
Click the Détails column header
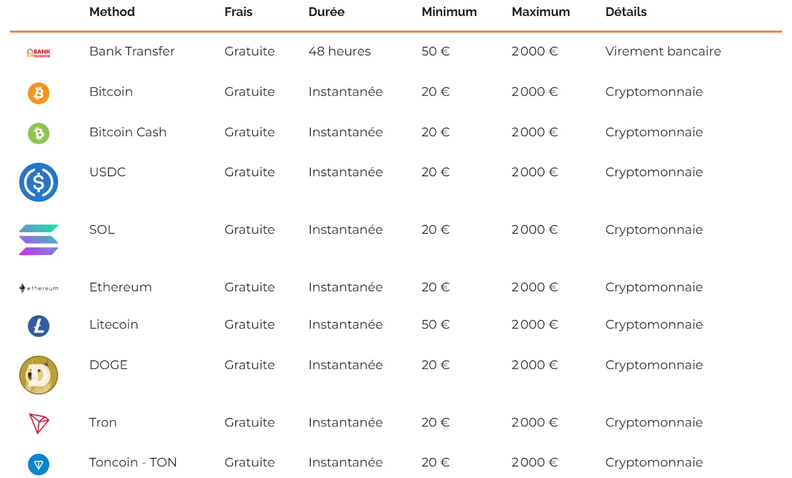point(626,12)
